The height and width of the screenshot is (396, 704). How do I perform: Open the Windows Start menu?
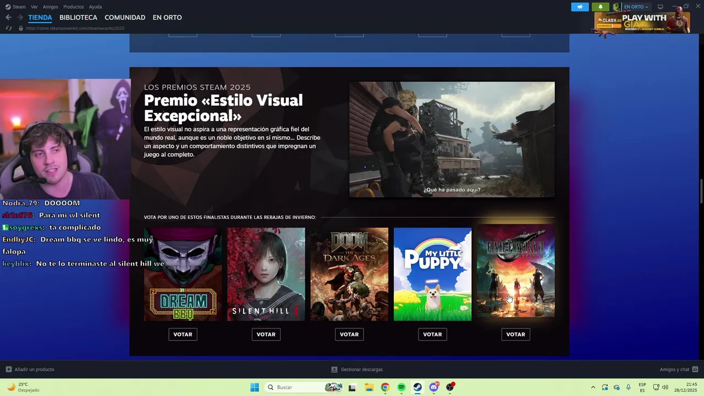(255, 387)
